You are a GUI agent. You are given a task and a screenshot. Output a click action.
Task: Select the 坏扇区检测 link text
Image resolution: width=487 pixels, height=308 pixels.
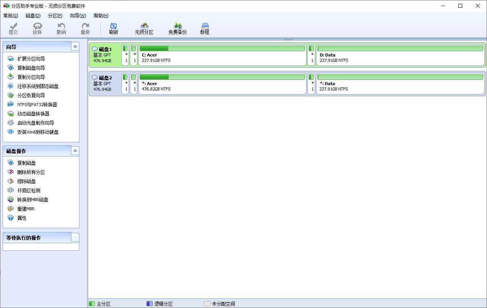pyautogui.click(x=29, y=190)
